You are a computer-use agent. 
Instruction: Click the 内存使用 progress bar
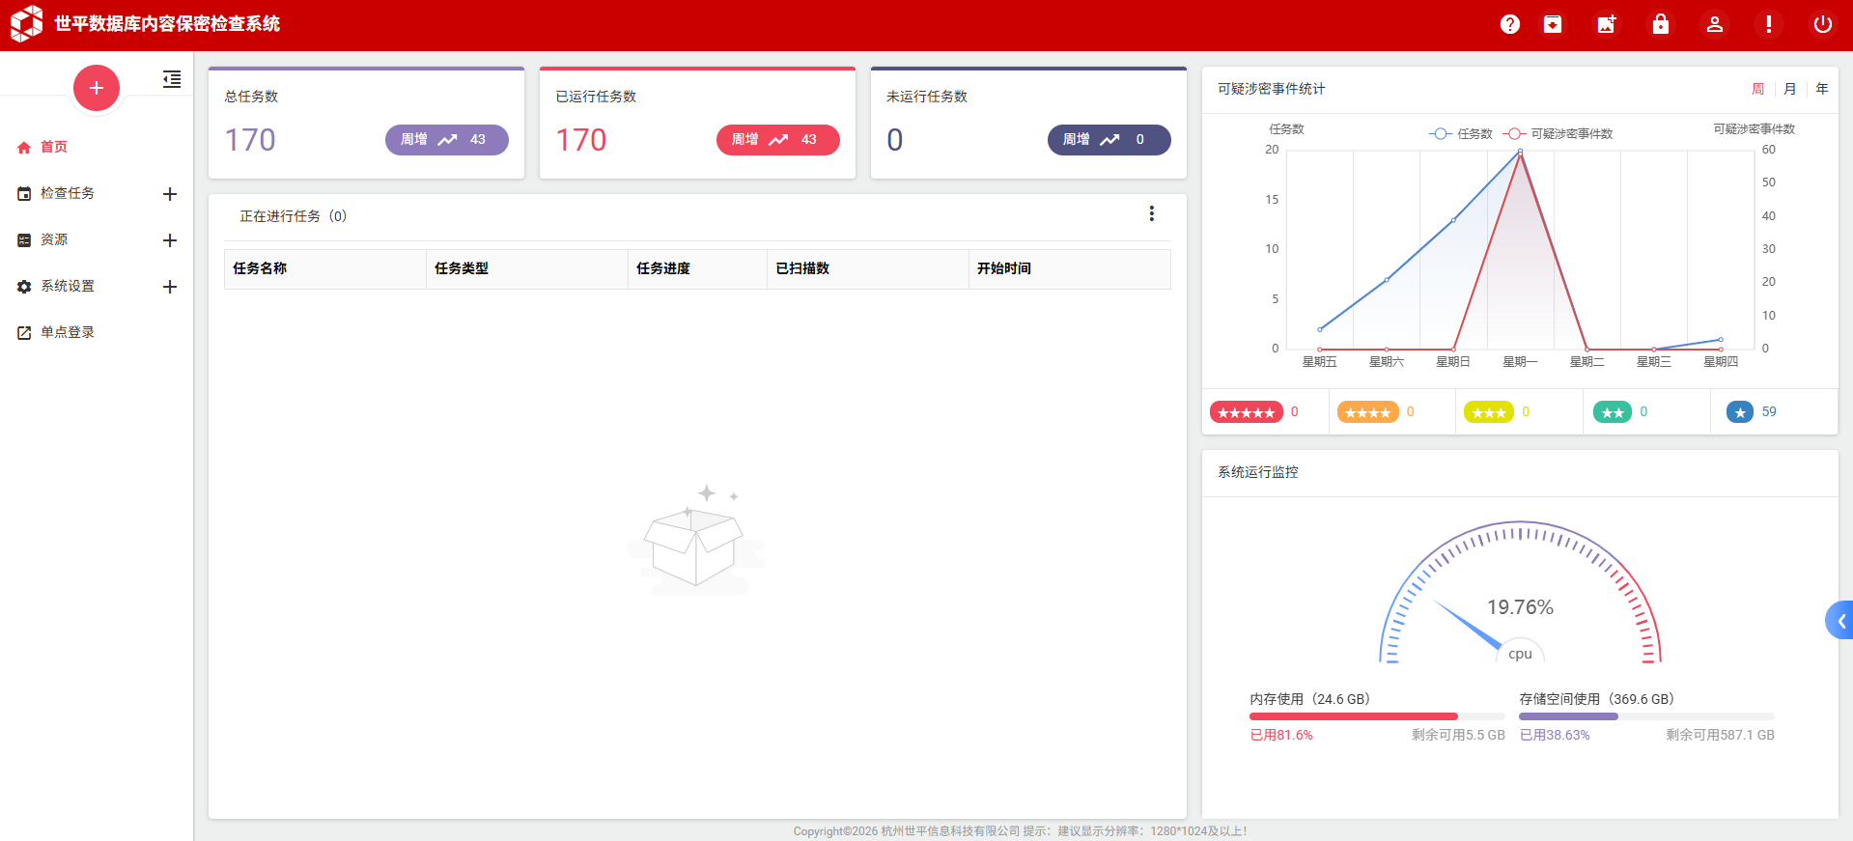click(x=1376, y=716)
